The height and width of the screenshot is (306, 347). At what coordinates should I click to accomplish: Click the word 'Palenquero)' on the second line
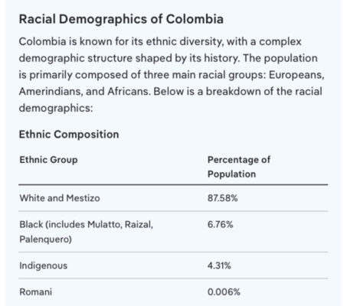pyautogui.click(x=45, y=239)
